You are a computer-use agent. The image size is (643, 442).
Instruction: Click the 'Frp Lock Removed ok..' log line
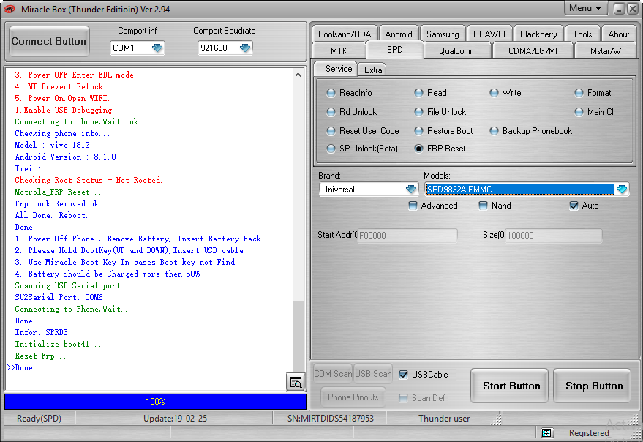(60, 203)
